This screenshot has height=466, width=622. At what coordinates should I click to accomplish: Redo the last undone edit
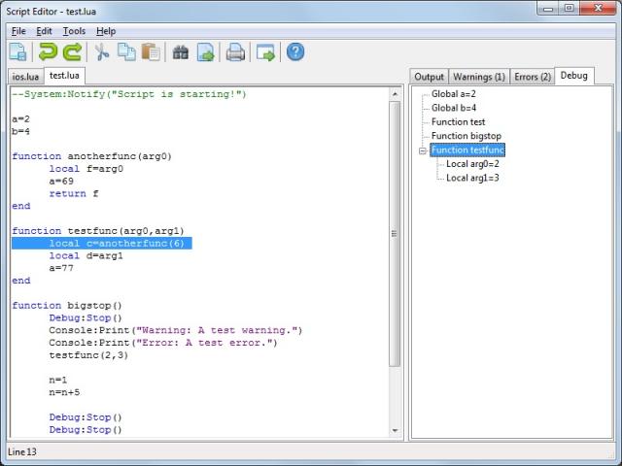click(72, 52)
